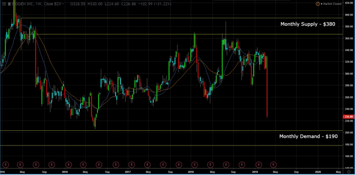Click the large red weekly candle in 2019
This screenshot has height=175, width=355.
[267, 87]
